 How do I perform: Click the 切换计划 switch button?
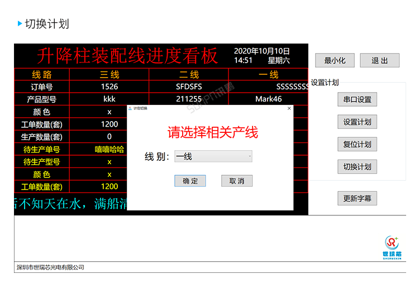point(357,166)
